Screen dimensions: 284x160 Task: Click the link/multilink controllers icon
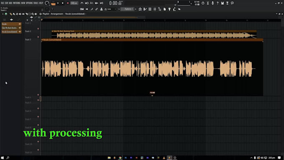pos(96,9)
